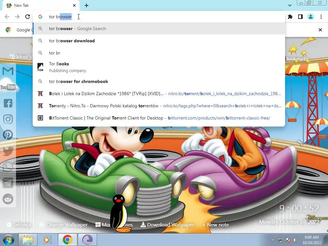Open Windows Explorer from taskbar

coord(28,240)
